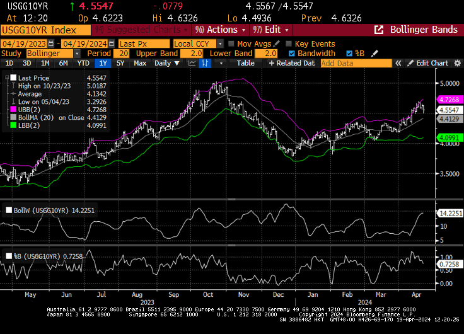The width and height of the screenshot is (464, 334).
Task: Click the green LBB(2) color swatch
Action: pos(13,125)
